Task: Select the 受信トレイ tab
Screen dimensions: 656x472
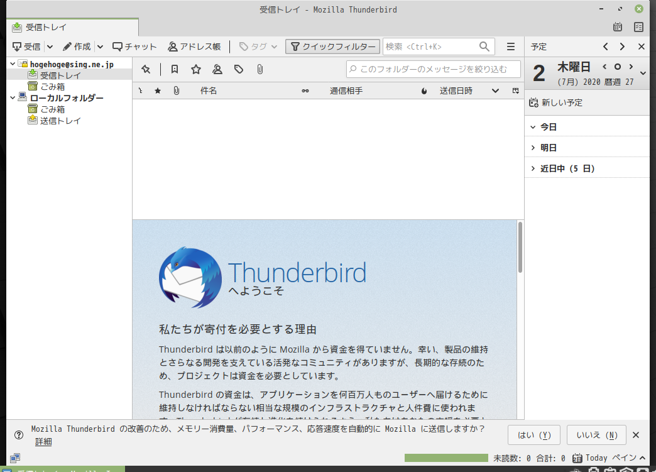Action: [x=72, y=27]
